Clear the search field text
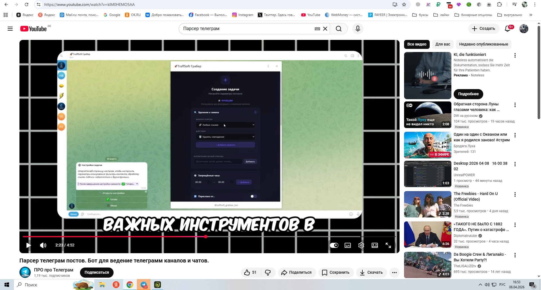 tap(325, 29)
